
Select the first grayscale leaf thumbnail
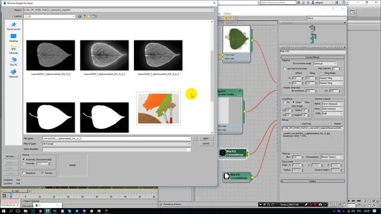tap(51, 55)
